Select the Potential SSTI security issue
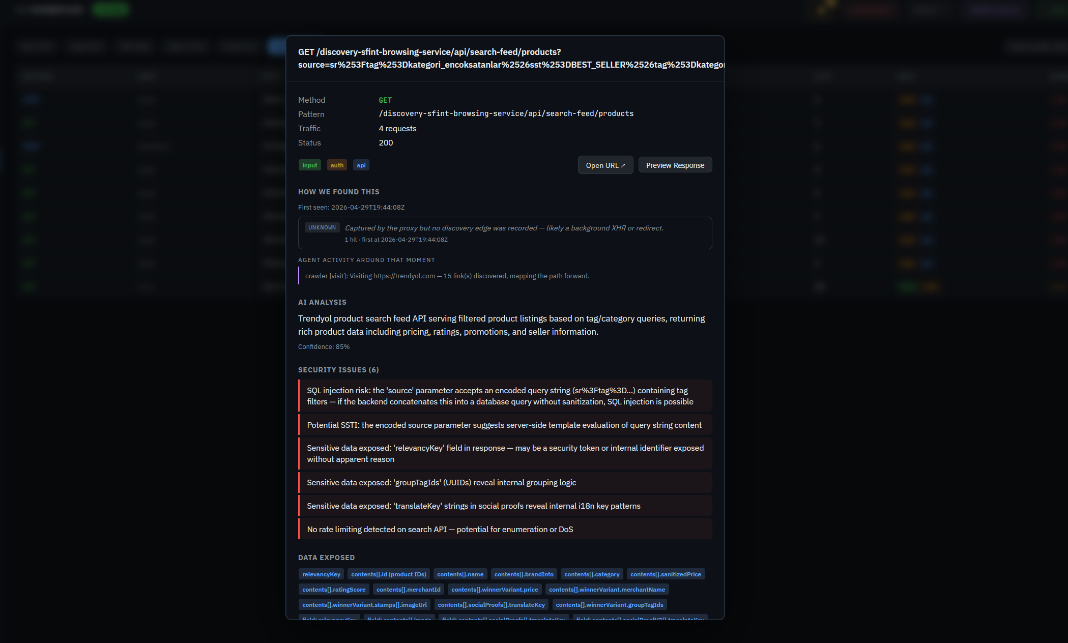1068x643 pixels. click(x=505, y=425)
